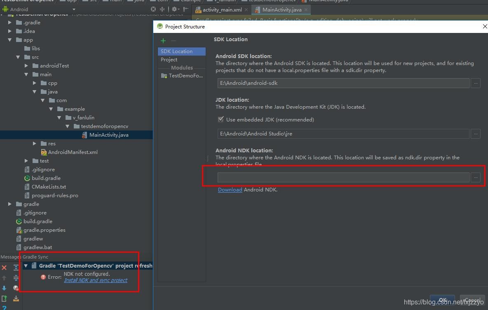Close the Project Structure dialog
The height and width of the screenshot is (310, 488).
485,26
